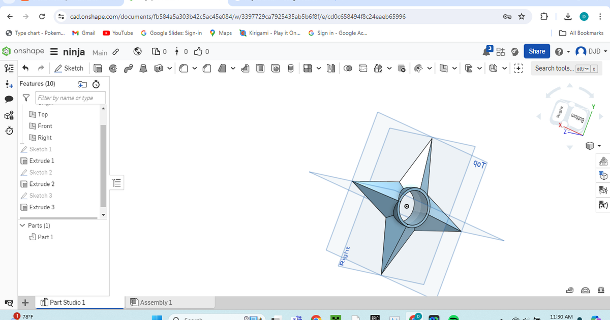Image resolution: width=610 pixels, height=320 pixels.
Task: Select the Revolve tool
Action: [112, 68]
